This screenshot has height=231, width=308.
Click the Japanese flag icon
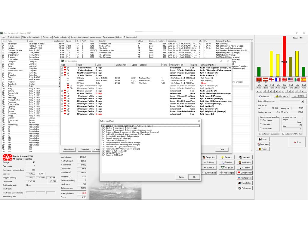(284, 80)
